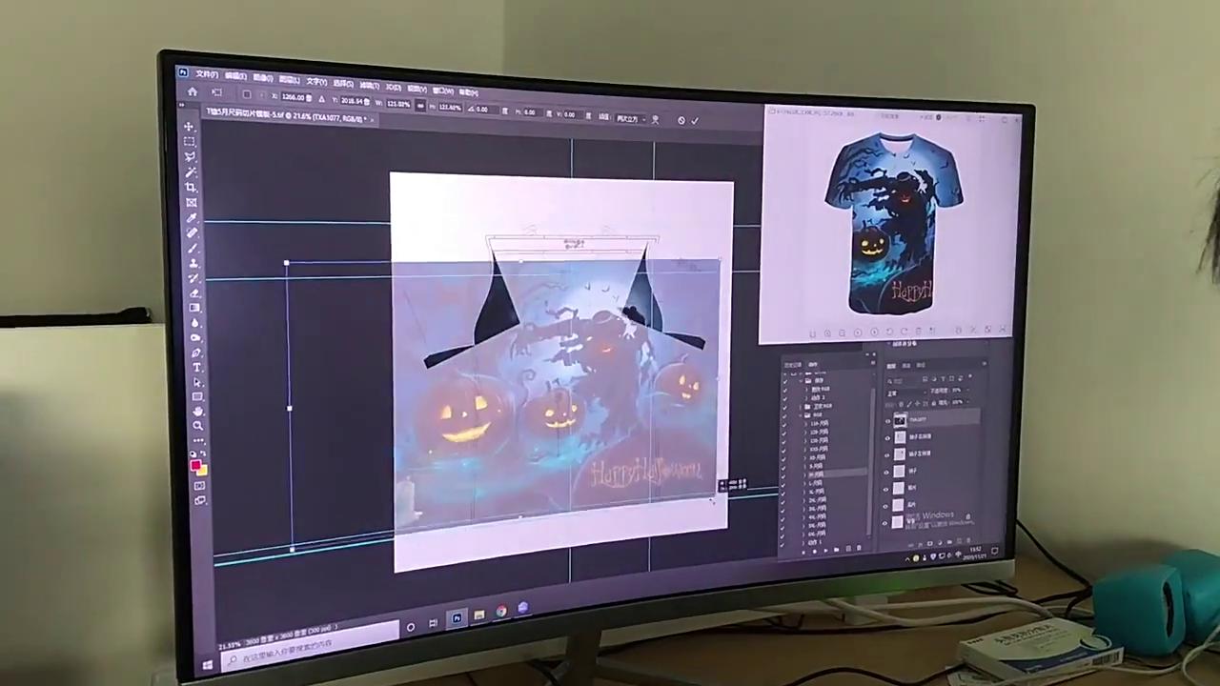
Task: Toggle checkmark for the 110 action
Action: click(x=784, y=424)
